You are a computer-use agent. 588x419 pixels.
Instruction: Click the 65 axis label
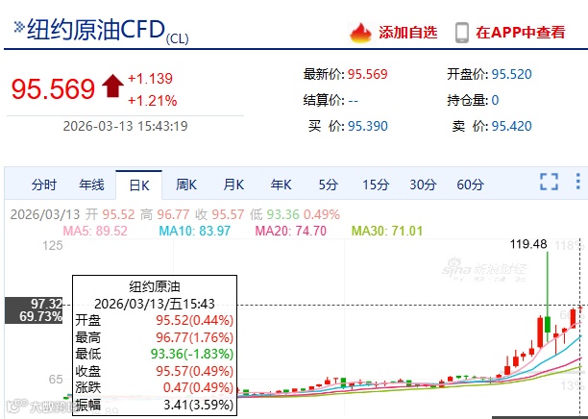tap(56, 380)
